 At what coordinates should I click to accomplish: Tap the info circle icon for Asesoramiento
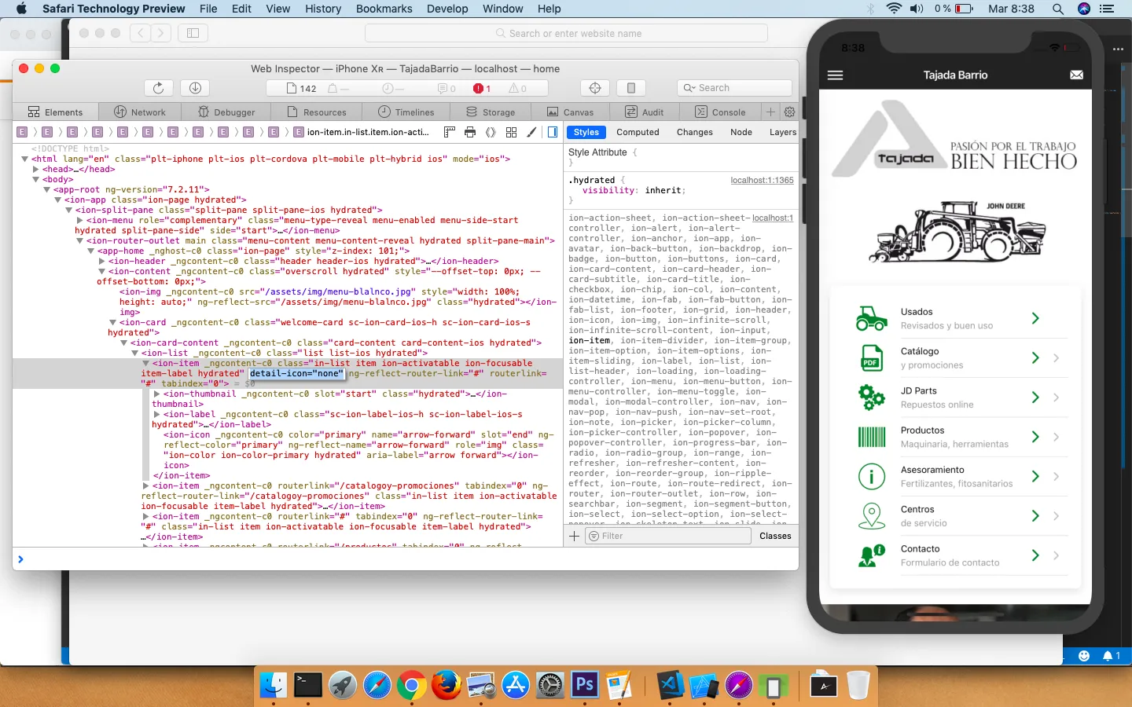coord(871,476)
